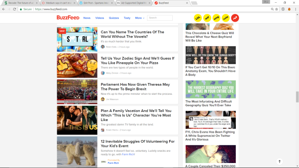The width and height of the screenshot is (299, 168).
Task: Reload the page with refresh icon
Action: 14,9
